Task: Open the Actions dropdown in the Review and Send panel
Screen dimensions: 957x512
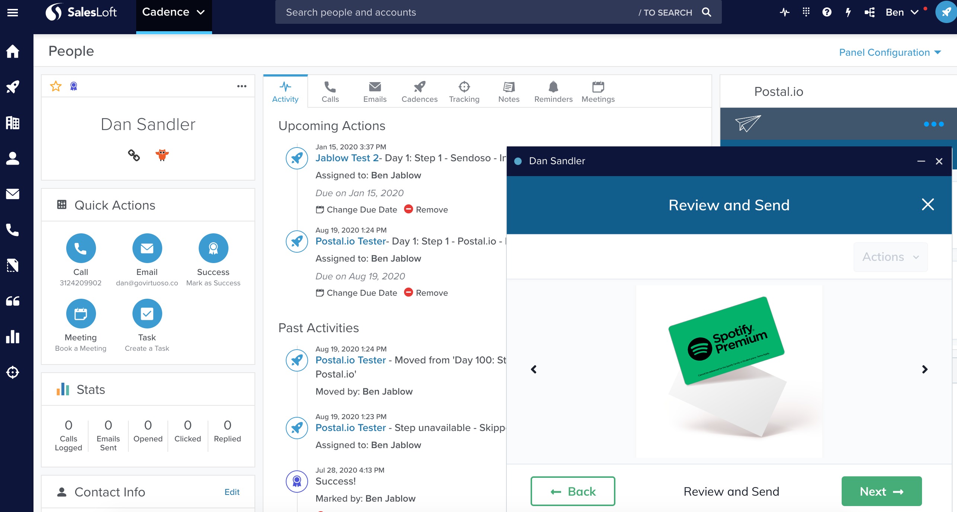Action: coord(890,257)
